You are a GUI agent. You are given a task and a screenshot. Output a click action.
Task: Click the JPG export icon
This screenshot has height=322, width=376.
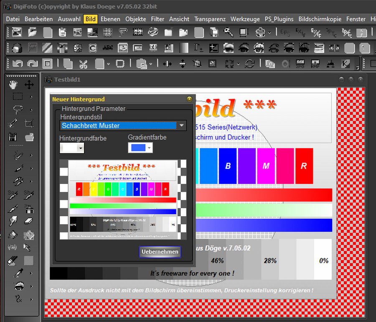300,64
